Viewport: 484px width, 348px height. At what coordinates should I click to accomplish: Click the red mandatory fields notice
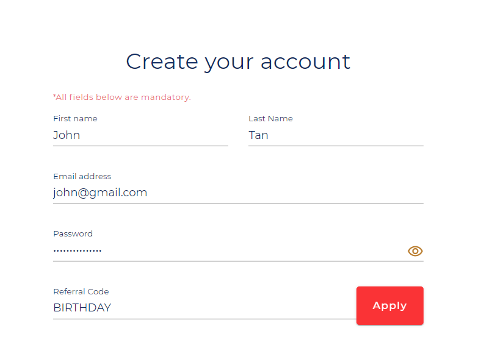122,98
